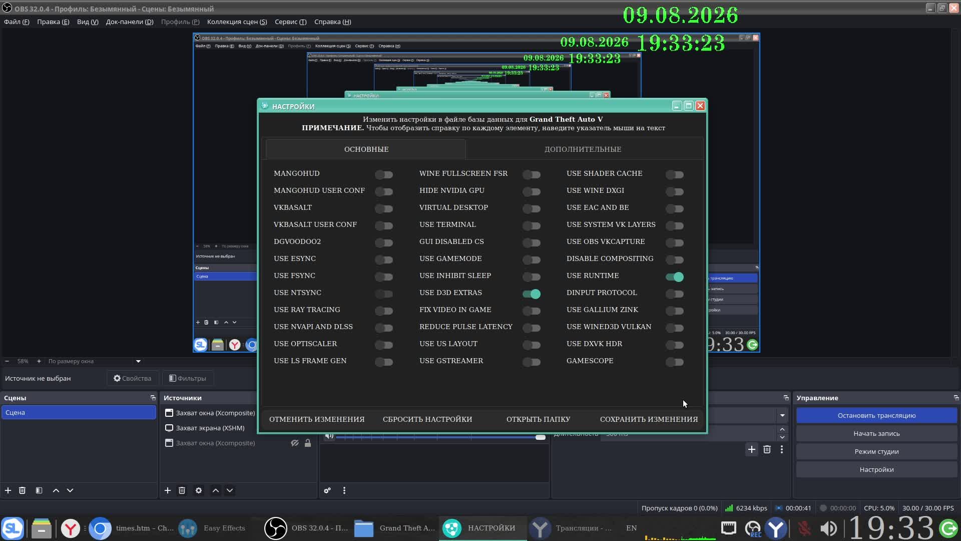Pop out the Управление dock panel
The height and width of the screenshot is (541, 961).
click(956, 398)
